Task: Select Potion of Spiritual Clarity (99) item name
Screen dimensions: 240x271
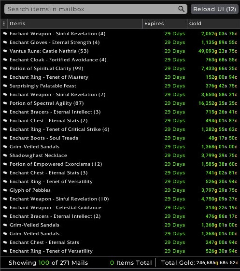Action: click(x=46, y=69)
